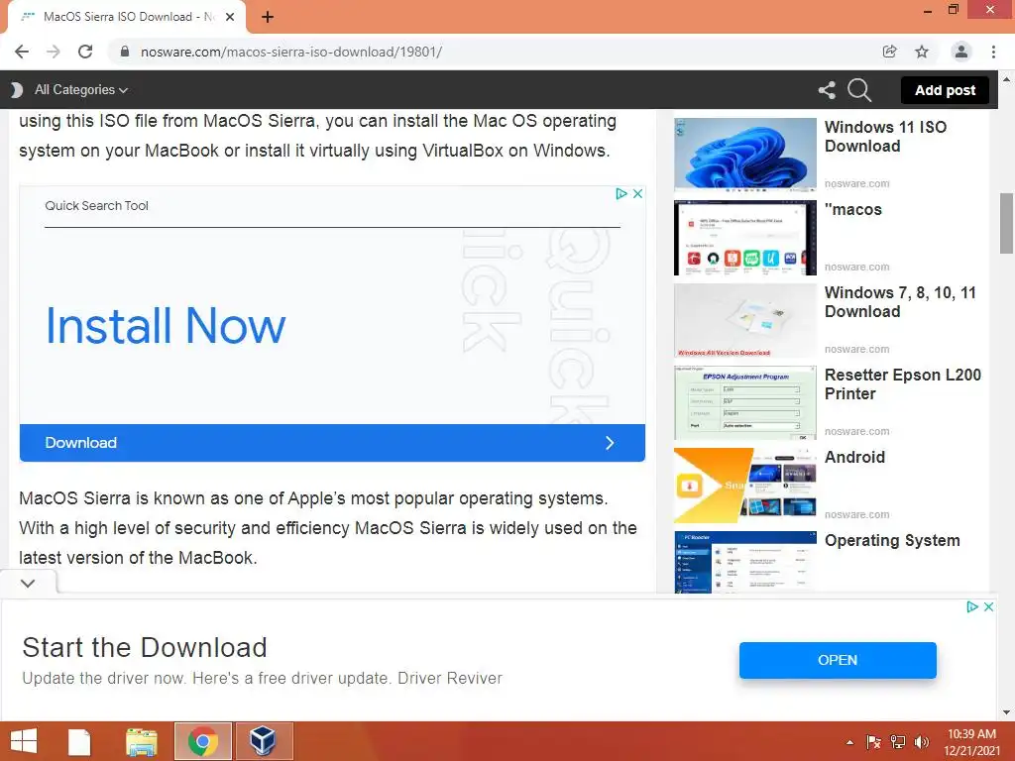
Task: Open Windows 11 ISO Download thumbnail
Action: coord(745,156)
